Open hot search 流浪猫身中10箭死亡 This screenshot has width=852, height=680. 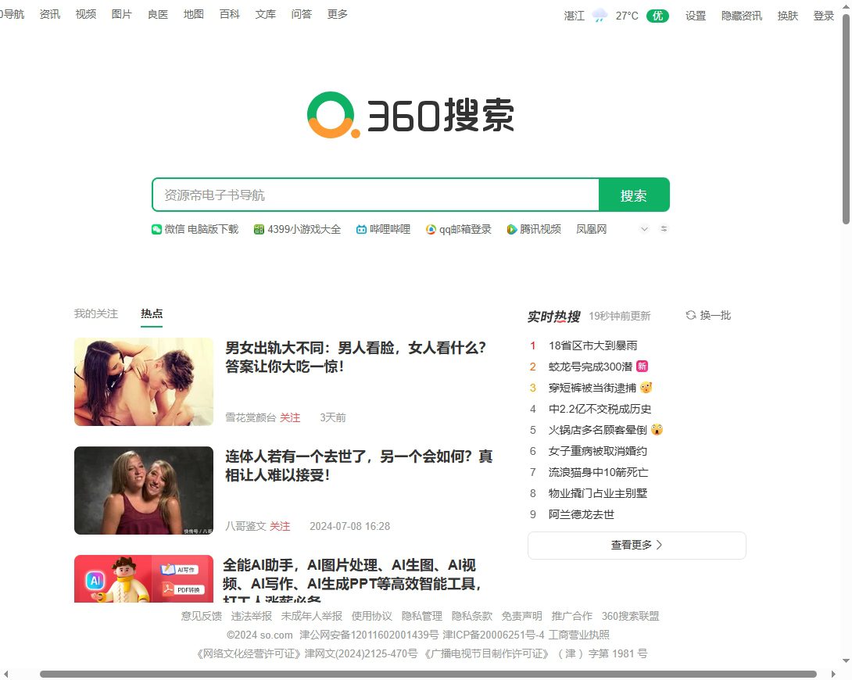(598, 473)
